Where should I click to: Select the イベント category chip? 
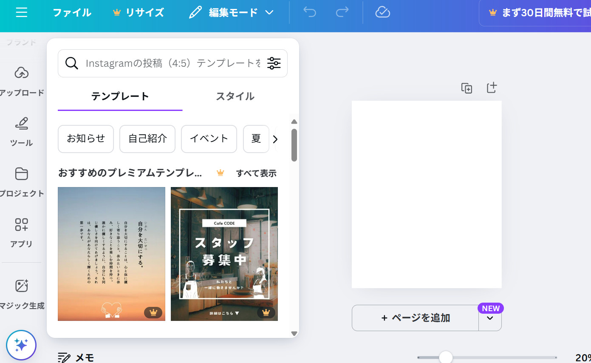209,139
